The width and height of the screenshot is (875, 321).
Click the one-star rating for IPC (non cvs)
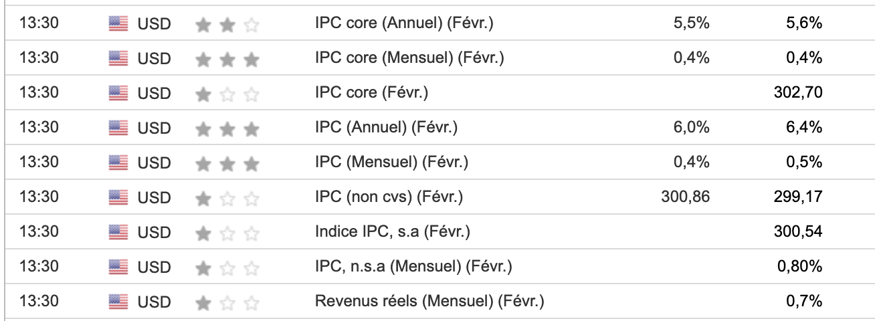(x=227, y=197)
